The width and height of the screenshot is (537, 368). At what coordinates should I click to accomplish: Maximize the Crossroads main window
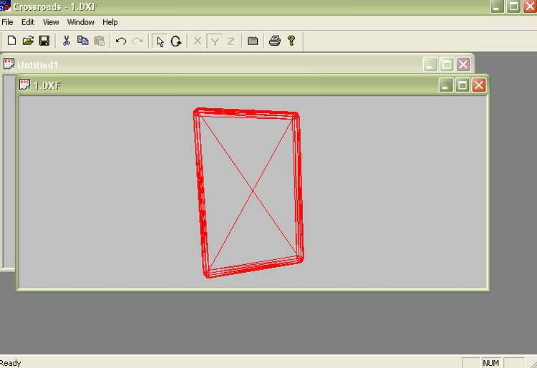513,6
